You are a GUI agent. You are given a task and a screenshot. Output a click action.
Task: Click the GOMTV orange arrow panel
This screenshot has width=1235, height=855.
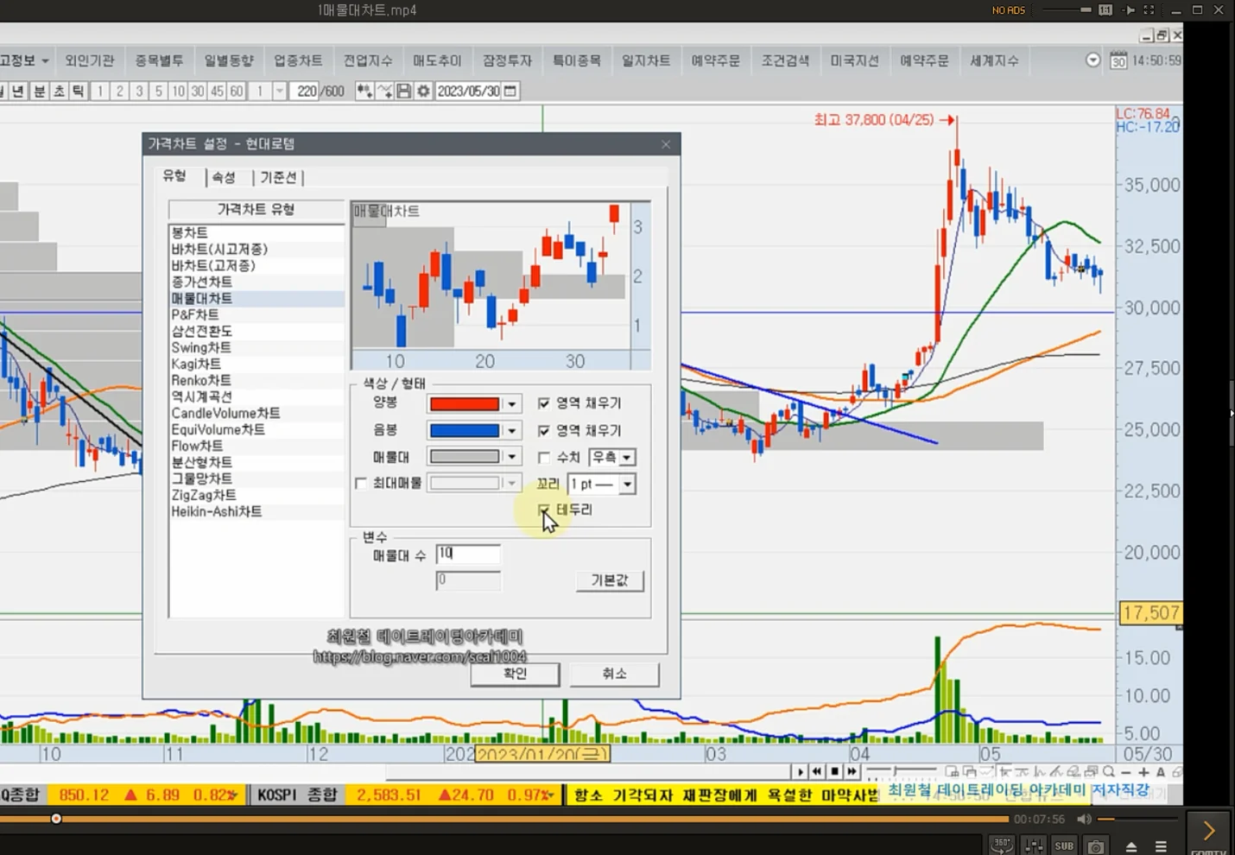pyautogui.click(x=1209, y=833)
